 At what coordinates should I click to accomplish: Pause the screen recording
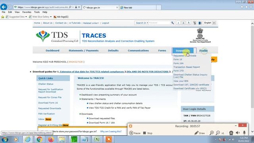pyautogui.click(x=135, y=133)
